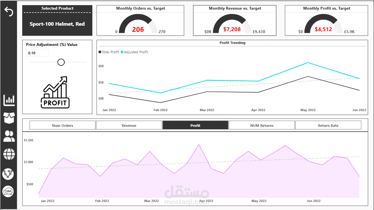Click the $1,500 axis label in the area chart

pyautogui.click(x=29, y=140)
